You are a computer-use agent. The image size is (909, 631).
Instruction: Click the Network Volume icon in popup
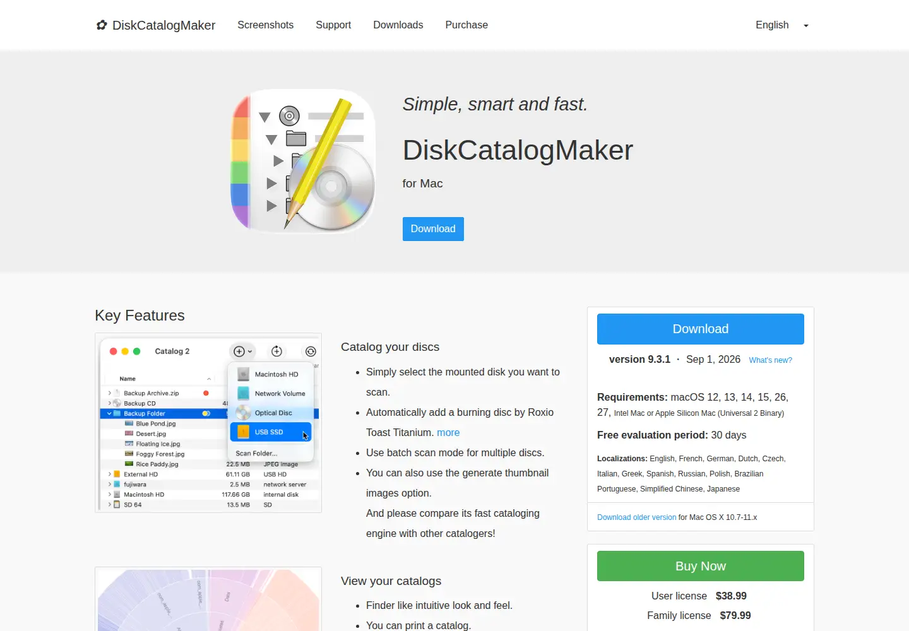pyautogui.click(x=244, y=393)
